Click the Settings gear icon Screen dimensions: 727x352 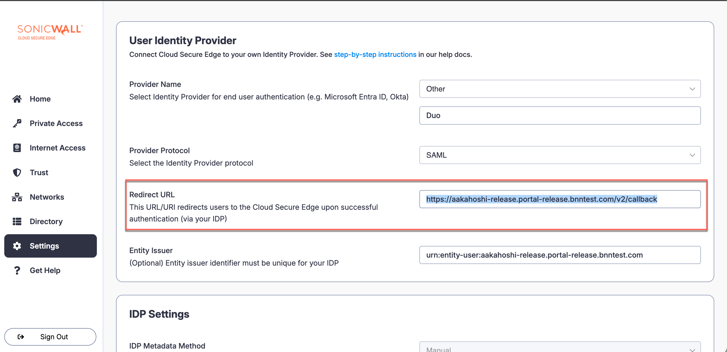17,246
